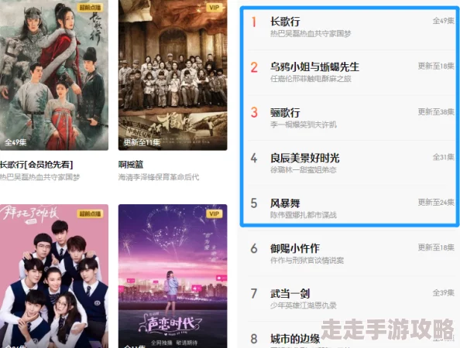Click the VIP badge on 声恋时代 poster
460x348 pixels.
(x=215, y=213)
